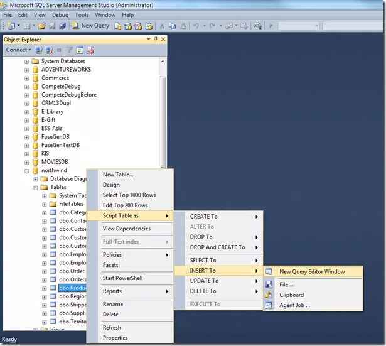Click the Copy toolbar icon

tap(173, 26)
